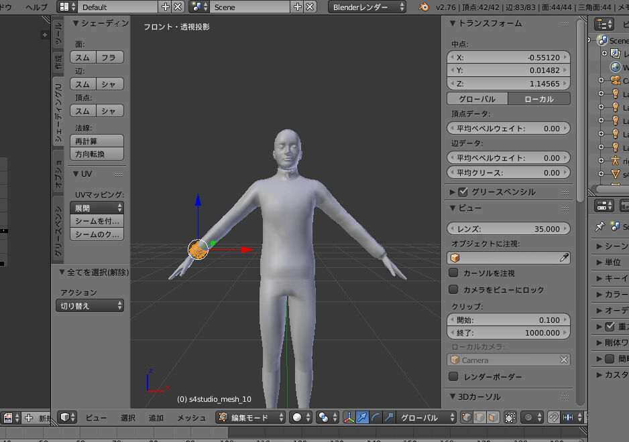Click the 再計算 normals button
The image size is (629, 442).
coord(97,141)
